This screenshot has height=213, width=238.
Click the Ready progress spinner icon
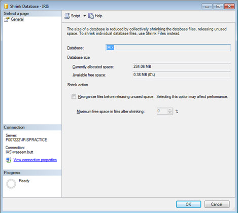pos(11,184)
